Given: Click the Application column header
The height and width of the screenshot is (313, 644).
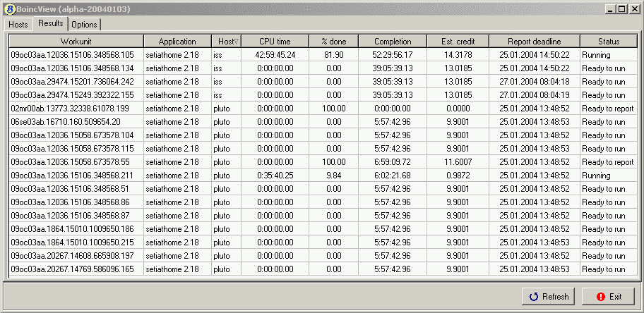Looking at the screenshot, I should click(x=177, y=42).
